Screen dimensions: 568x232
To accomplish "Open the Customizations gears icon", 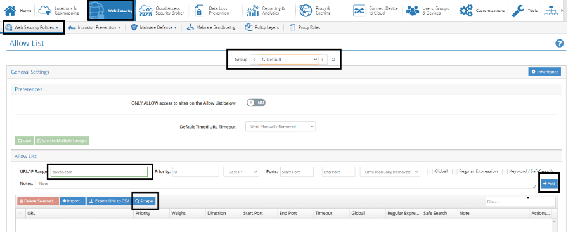I will pyautogui.click(x=466, y=11).
